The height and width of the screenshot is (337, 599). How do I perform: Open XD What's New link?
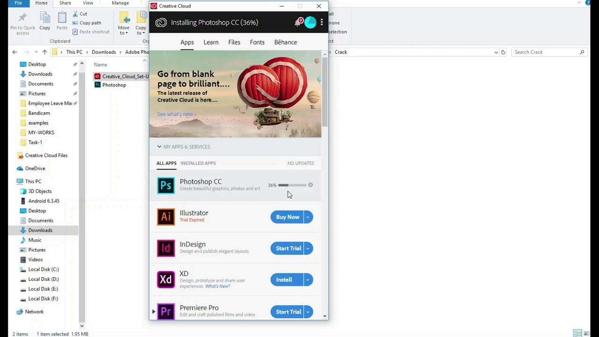[218, 286]
